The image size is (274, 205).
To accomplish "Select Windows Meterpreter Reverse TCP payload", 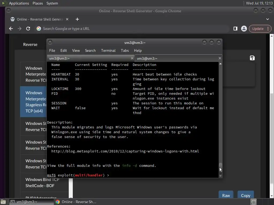I will (x=33, y=74).
